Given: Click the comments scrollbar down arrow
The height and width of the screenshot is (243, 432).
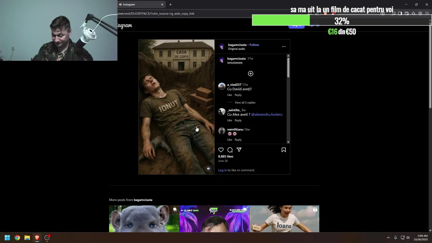Looking at the screenshot, I should coord(288,142).
